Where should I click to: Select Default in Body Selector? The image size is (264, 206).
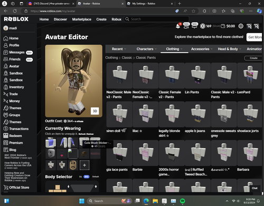[x=96, y=176]
